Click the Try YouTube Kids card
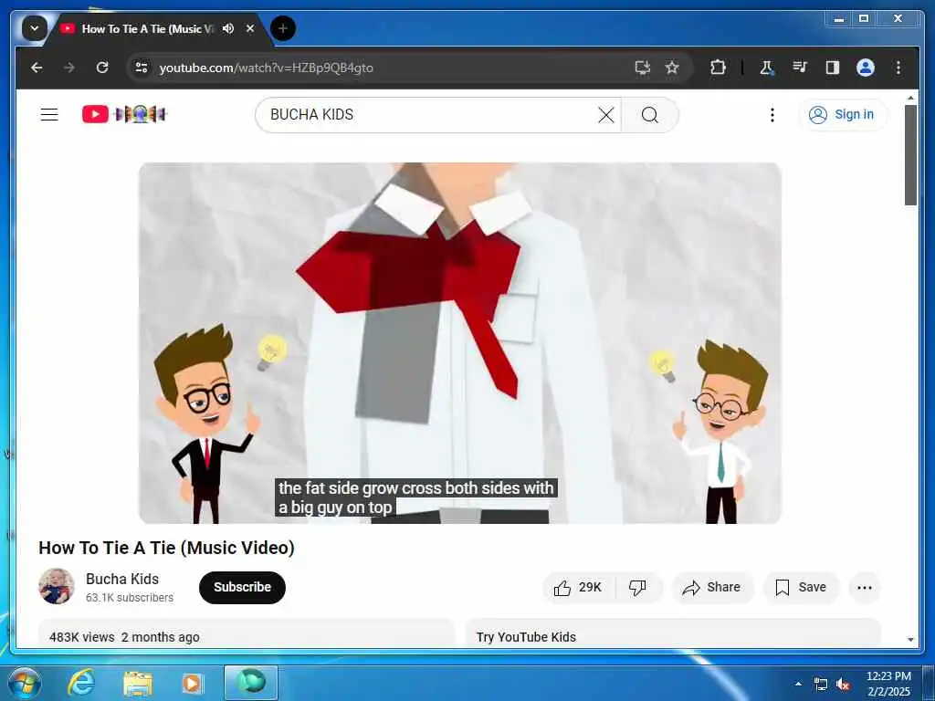This screenshot has width=935, height=701. (x=673, y=633)
